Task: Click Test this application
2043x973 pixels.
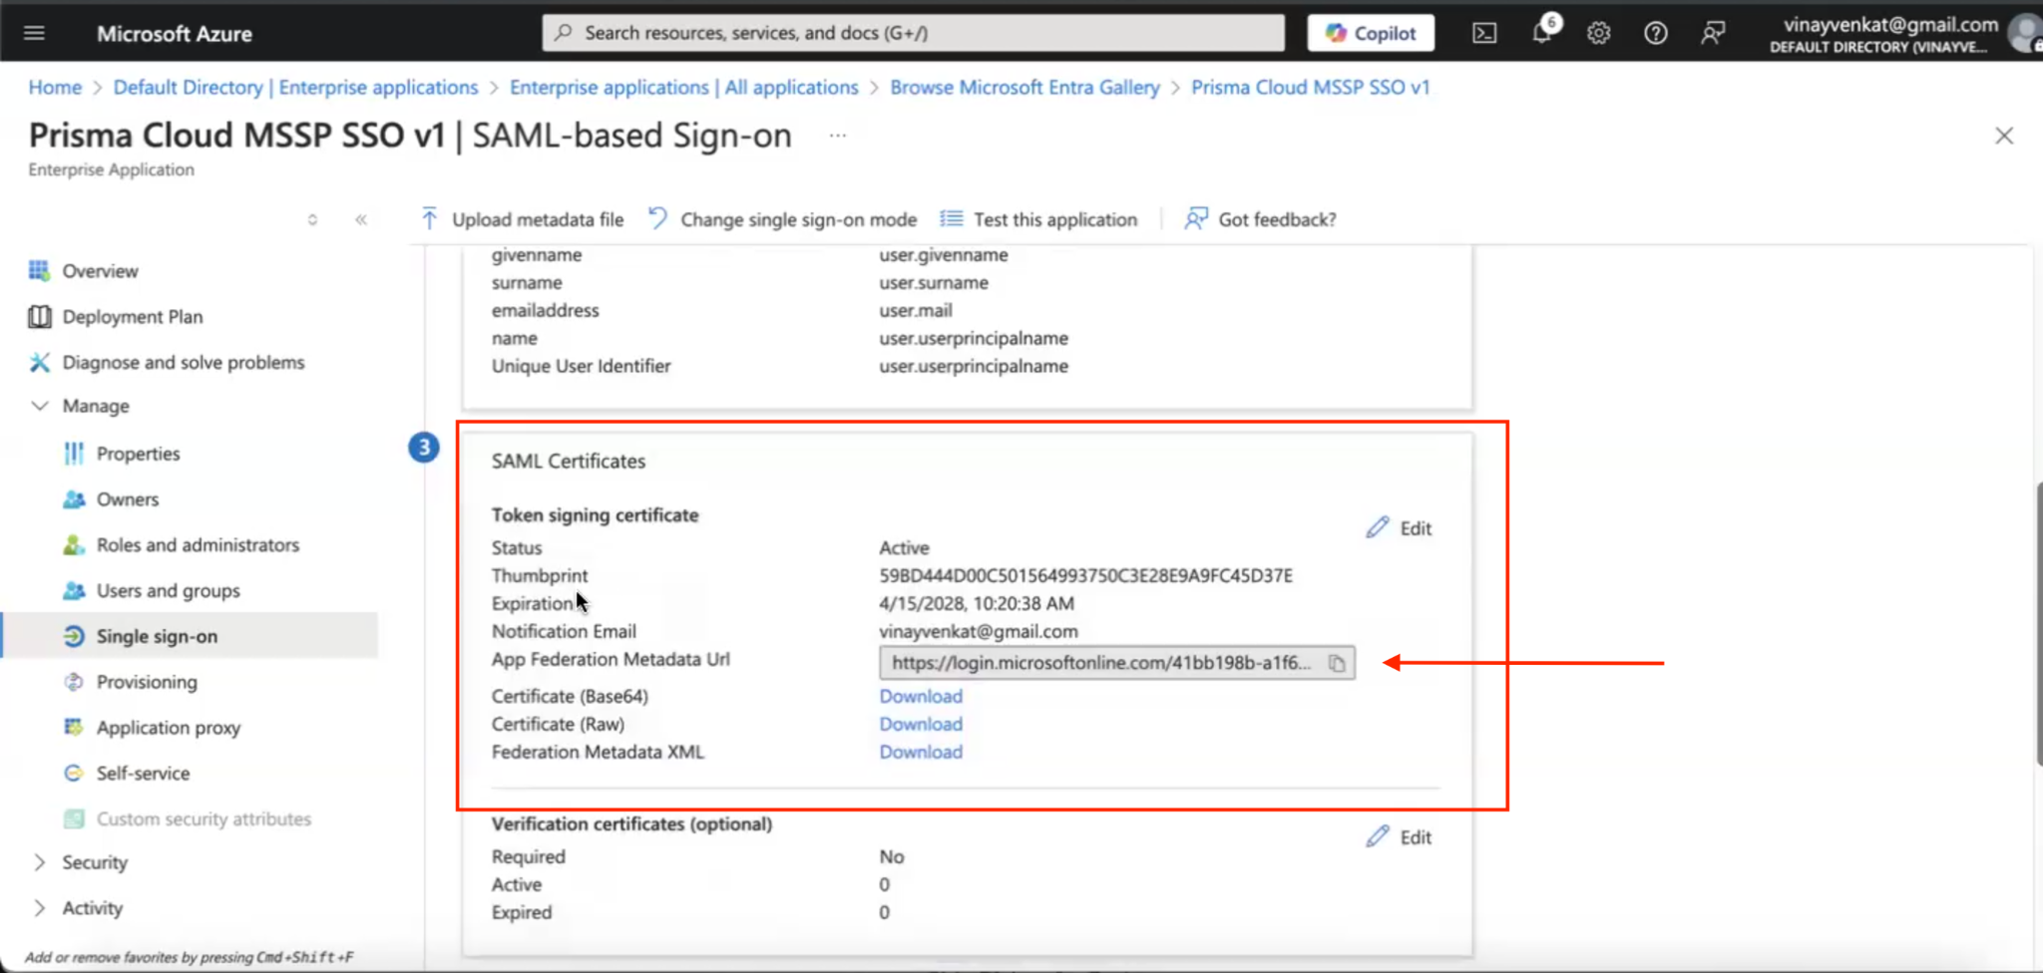Action: (1038, 219)
